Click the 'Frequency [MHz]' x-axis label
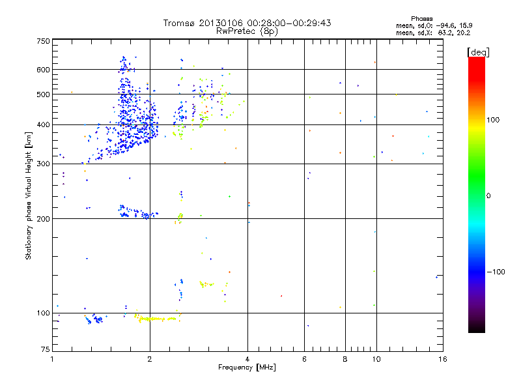 pyautogui.click(x=247, y=368)
